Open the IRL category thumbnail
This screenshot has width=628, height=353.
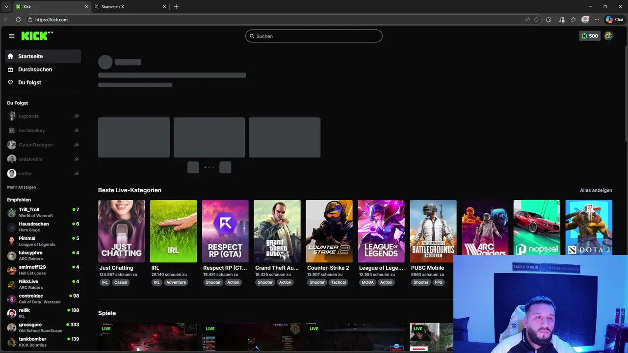pos(173,231)
